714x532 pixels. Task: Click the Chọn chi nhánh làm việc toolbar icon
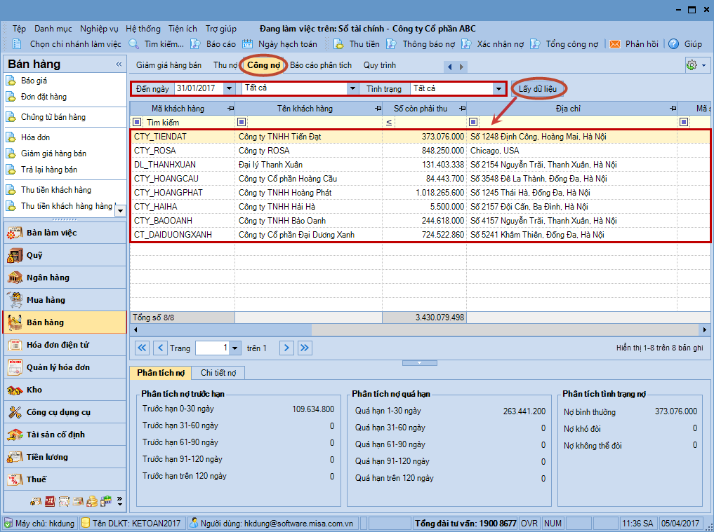(x=17, y=44)
